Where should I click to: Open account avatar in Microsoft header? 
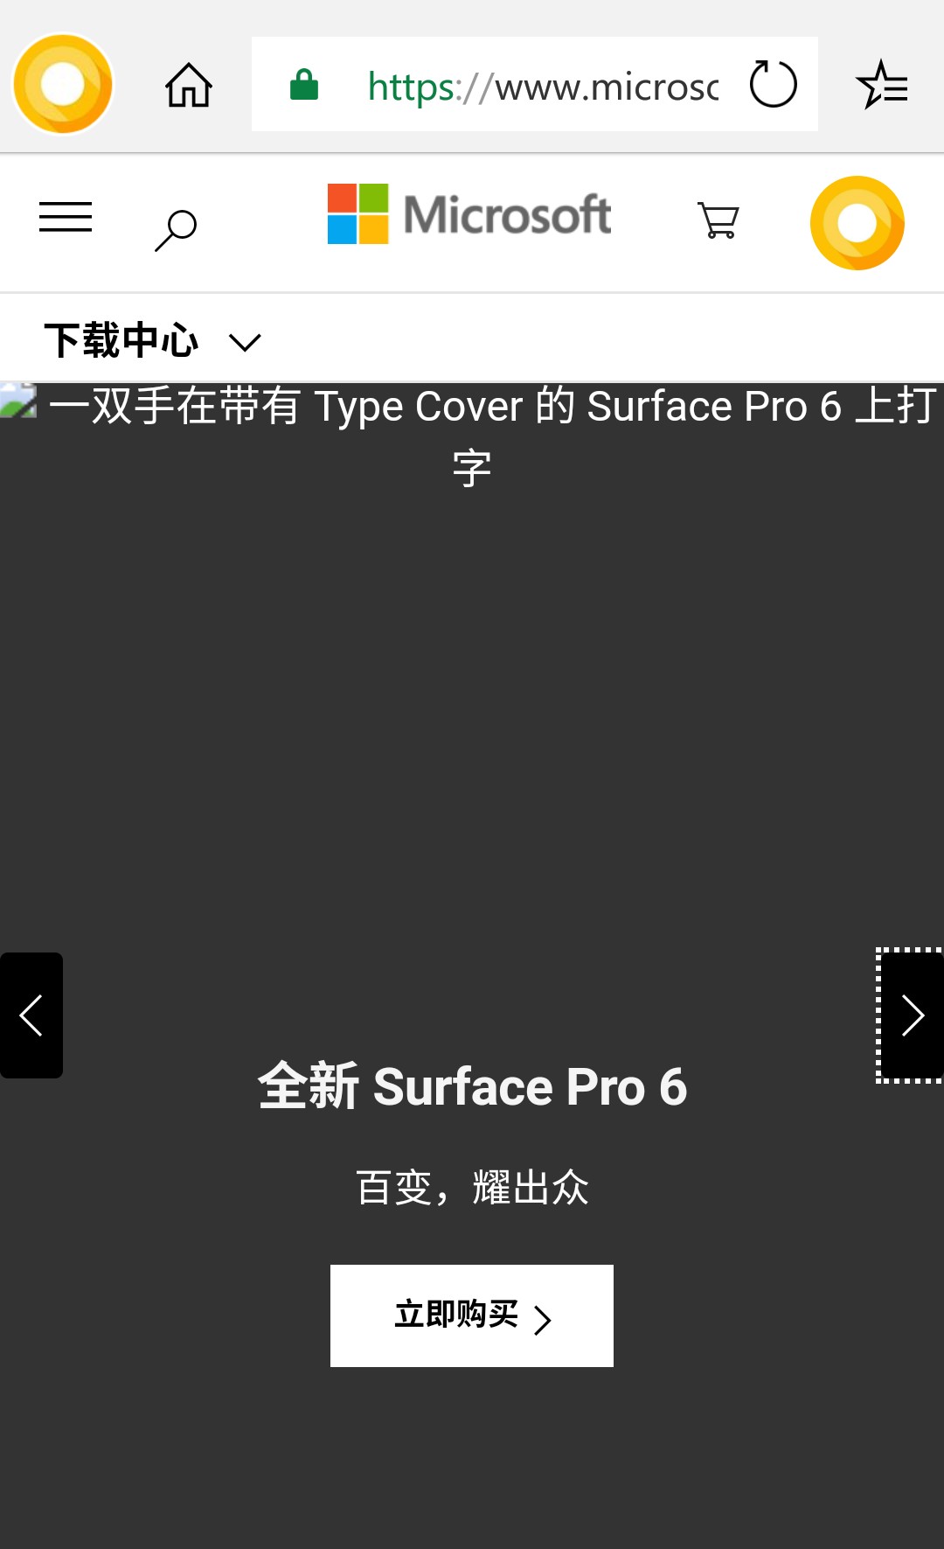(x=857, y=223)
